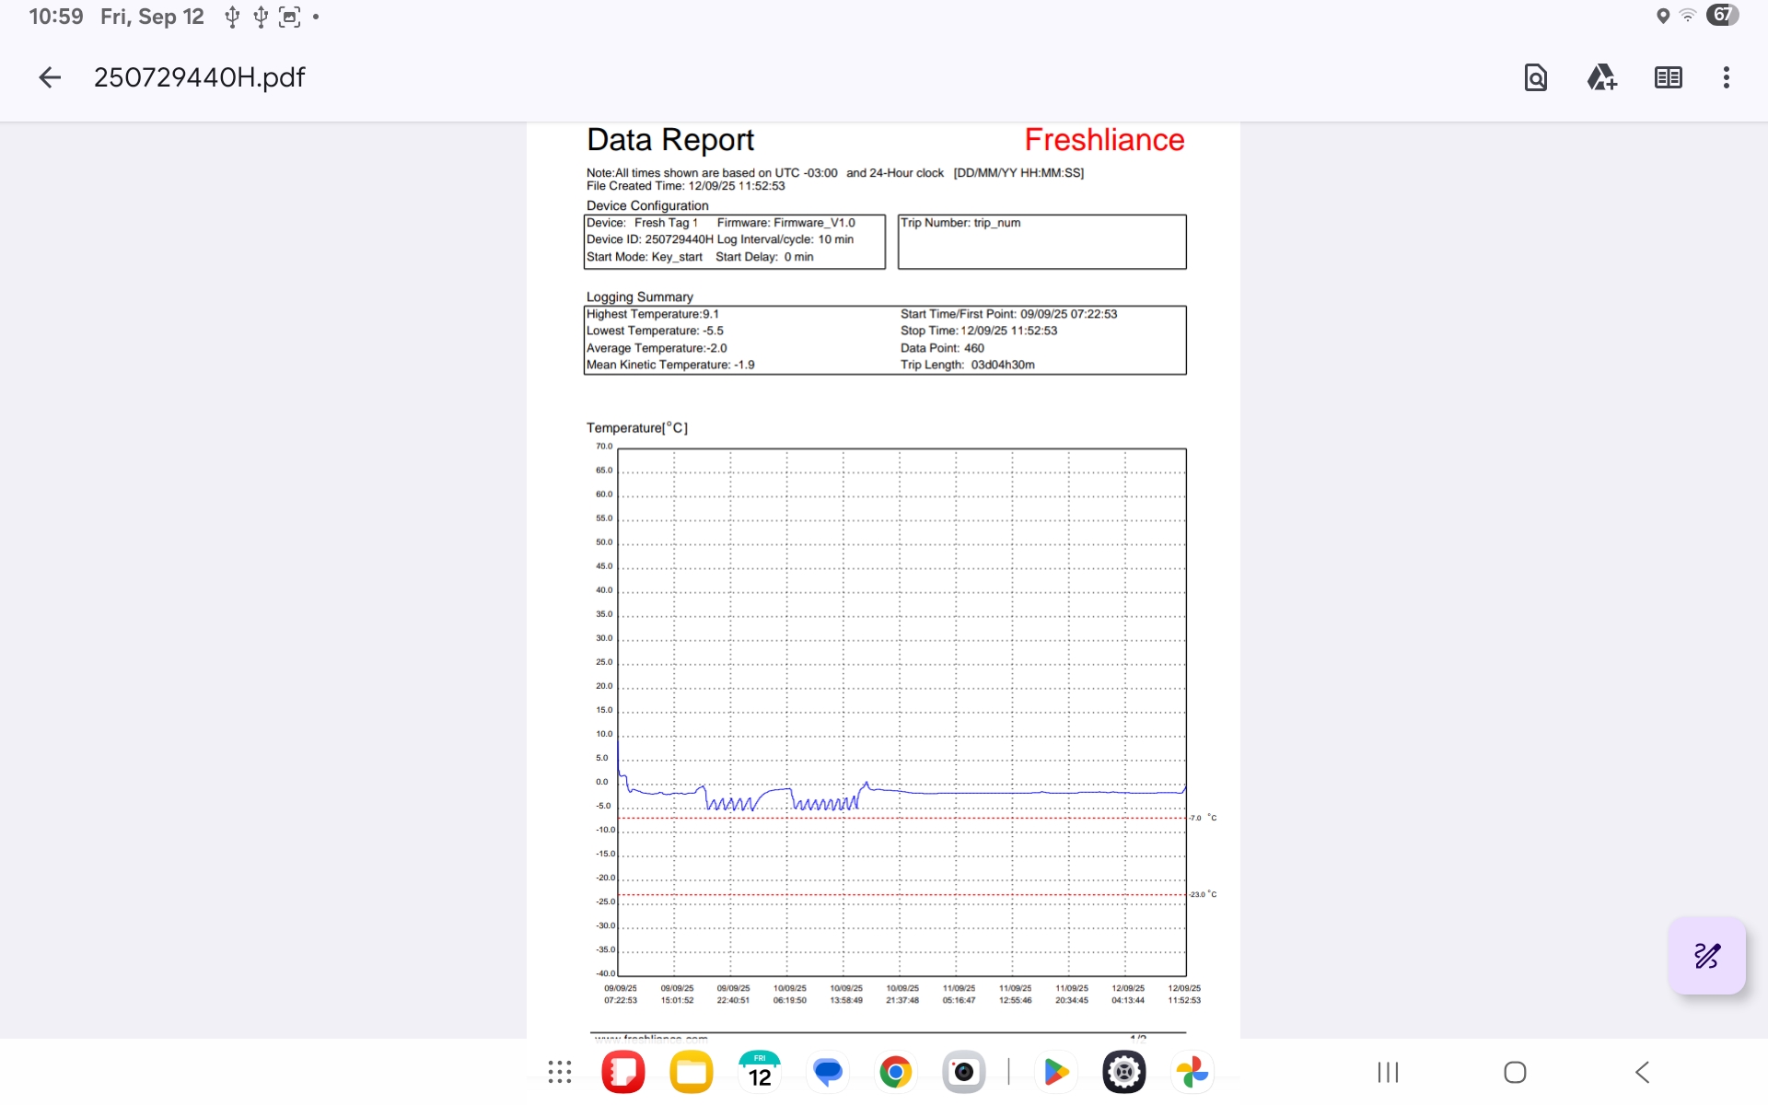Open the Camera app in taskbar

click(x=963, y=1072)
